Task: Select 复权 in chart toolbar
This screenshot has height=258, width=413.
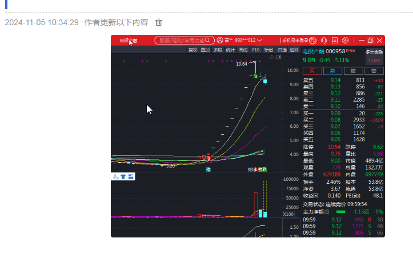Action: (x=193, y=50)
